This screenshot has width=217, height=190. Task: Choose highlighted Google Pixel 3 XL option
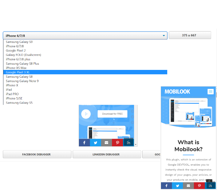tap(85, 72)
